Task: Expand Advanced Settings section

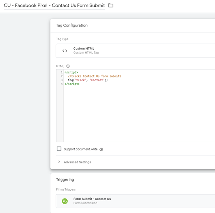Action: pos(77,162)
